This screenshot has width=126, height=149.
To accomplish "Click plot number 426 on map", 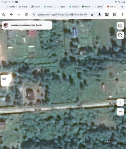I will coord(29,95).
